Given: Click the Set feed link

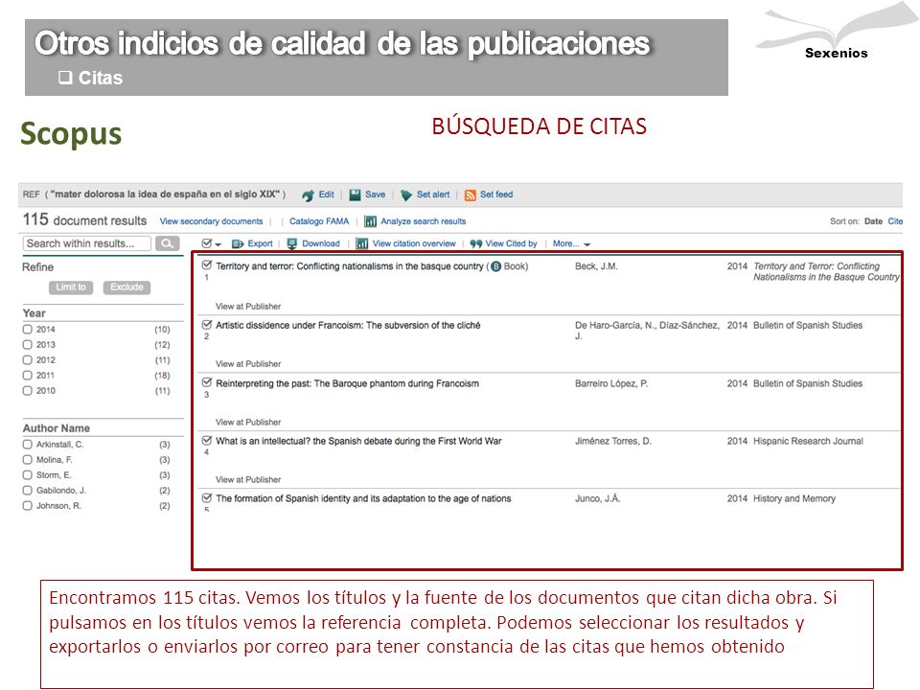Looking at the screenshot, I should 496,195.
